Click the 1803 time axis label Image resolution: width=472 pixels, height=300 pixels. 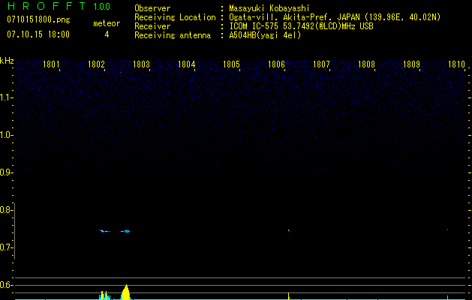click(141, 64)
